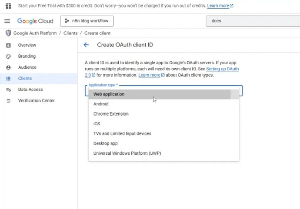Screen dimensions: 300x209
Task: Select Web application from the dropdown
Action: click(109, 94)
